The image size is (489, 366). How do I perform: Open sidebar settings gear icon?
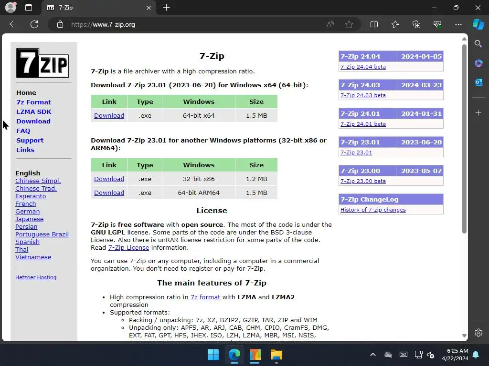pyautogui.click(x=478, y=332)
